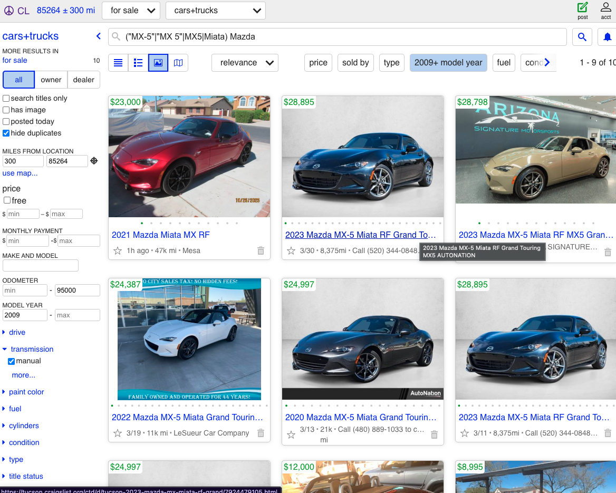Hide the 2021 Mazda Miata MX RF listing
This screenshot has height=493, width=616.
coord(261,250)
